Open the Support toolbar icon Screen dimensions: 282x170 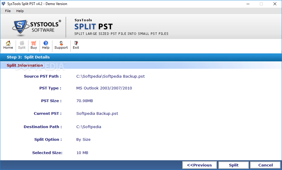coord(61,45)
